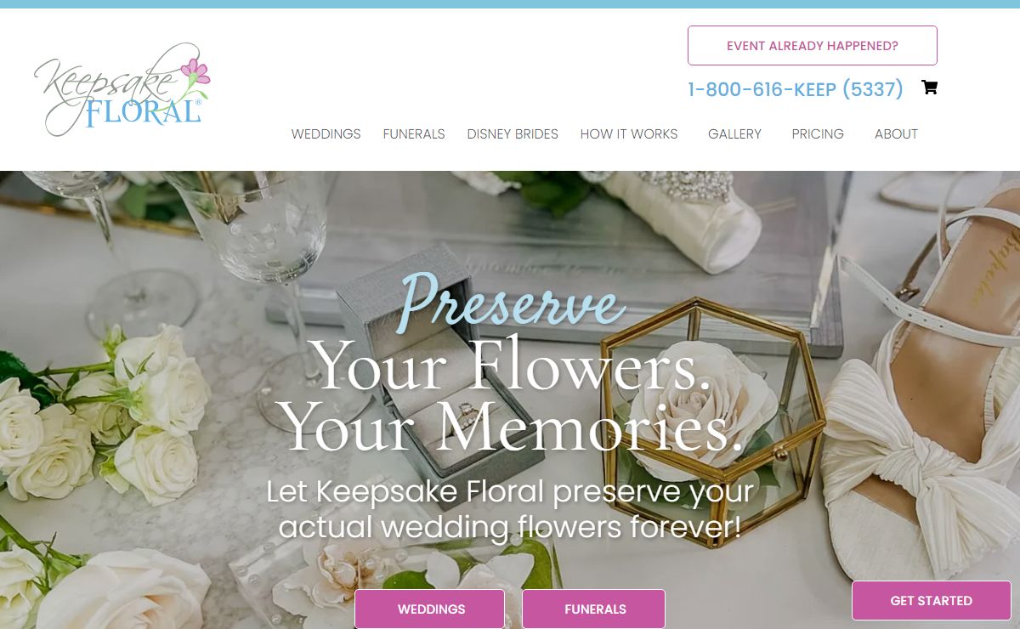Click the Get Started button
1020x629 pixels.
click(x=932, y=601)
